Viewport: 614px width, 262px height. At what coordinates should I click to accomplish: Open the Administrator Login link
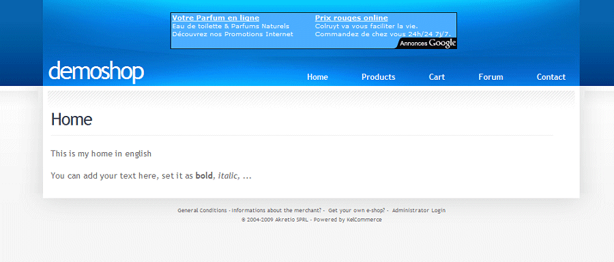pos(419,210)
